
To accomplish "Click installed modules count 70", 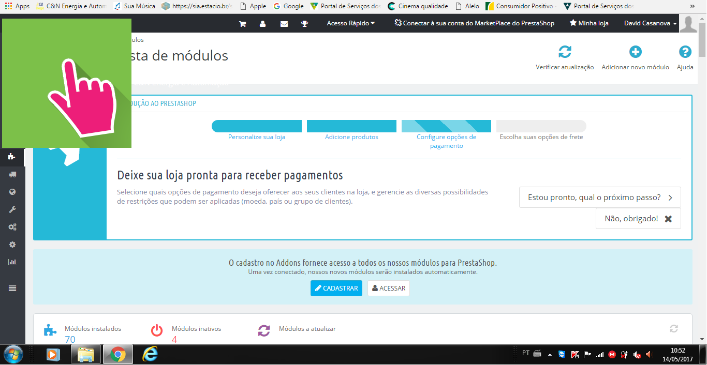I will [x=70, y=340].
